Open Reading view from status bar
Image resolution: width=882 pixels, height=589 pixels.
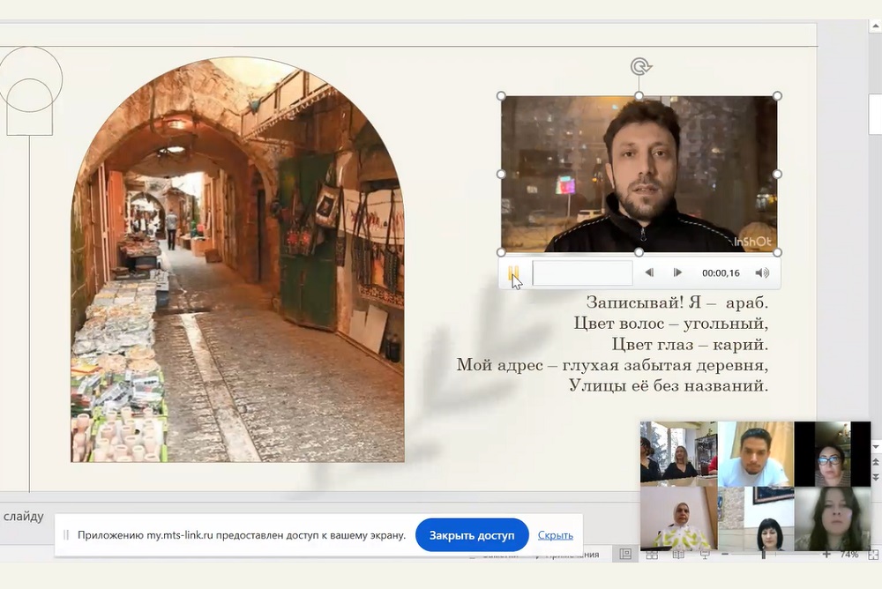[678, 555]
